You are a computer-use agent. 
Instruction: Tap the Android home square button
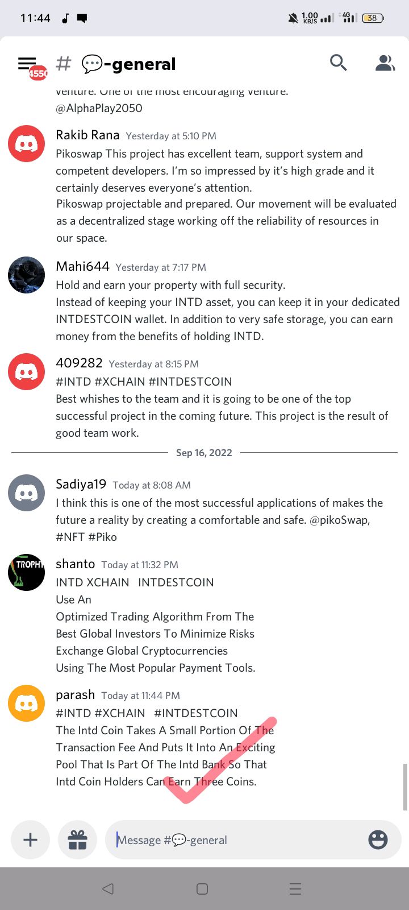pyautogui.click(x=202, y=889)
